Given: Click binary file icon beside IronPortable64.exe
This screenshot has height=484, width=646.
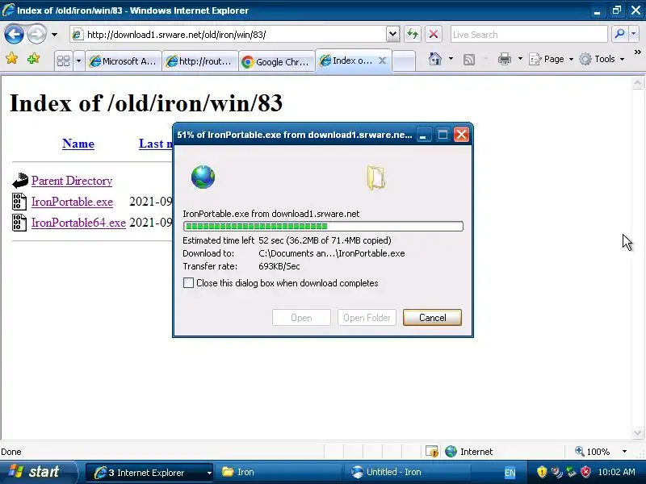Looking at the screenshot, I should click(x=19, y=223).
